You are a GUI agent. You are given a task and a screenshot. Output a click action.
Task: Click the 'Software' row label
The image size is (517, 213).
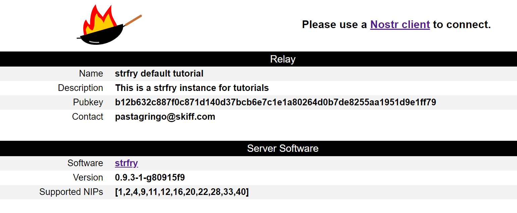85,163
